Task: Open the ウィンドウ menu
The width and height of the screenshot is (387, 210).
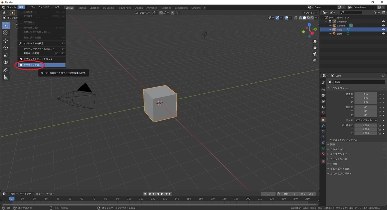Action: point(44,7)
